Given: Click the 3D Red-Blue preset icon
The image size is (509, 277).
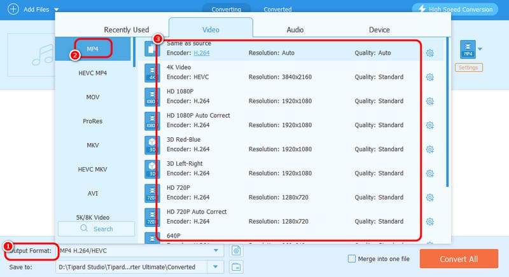Looking at the screenshot, I should coord(152,145).
